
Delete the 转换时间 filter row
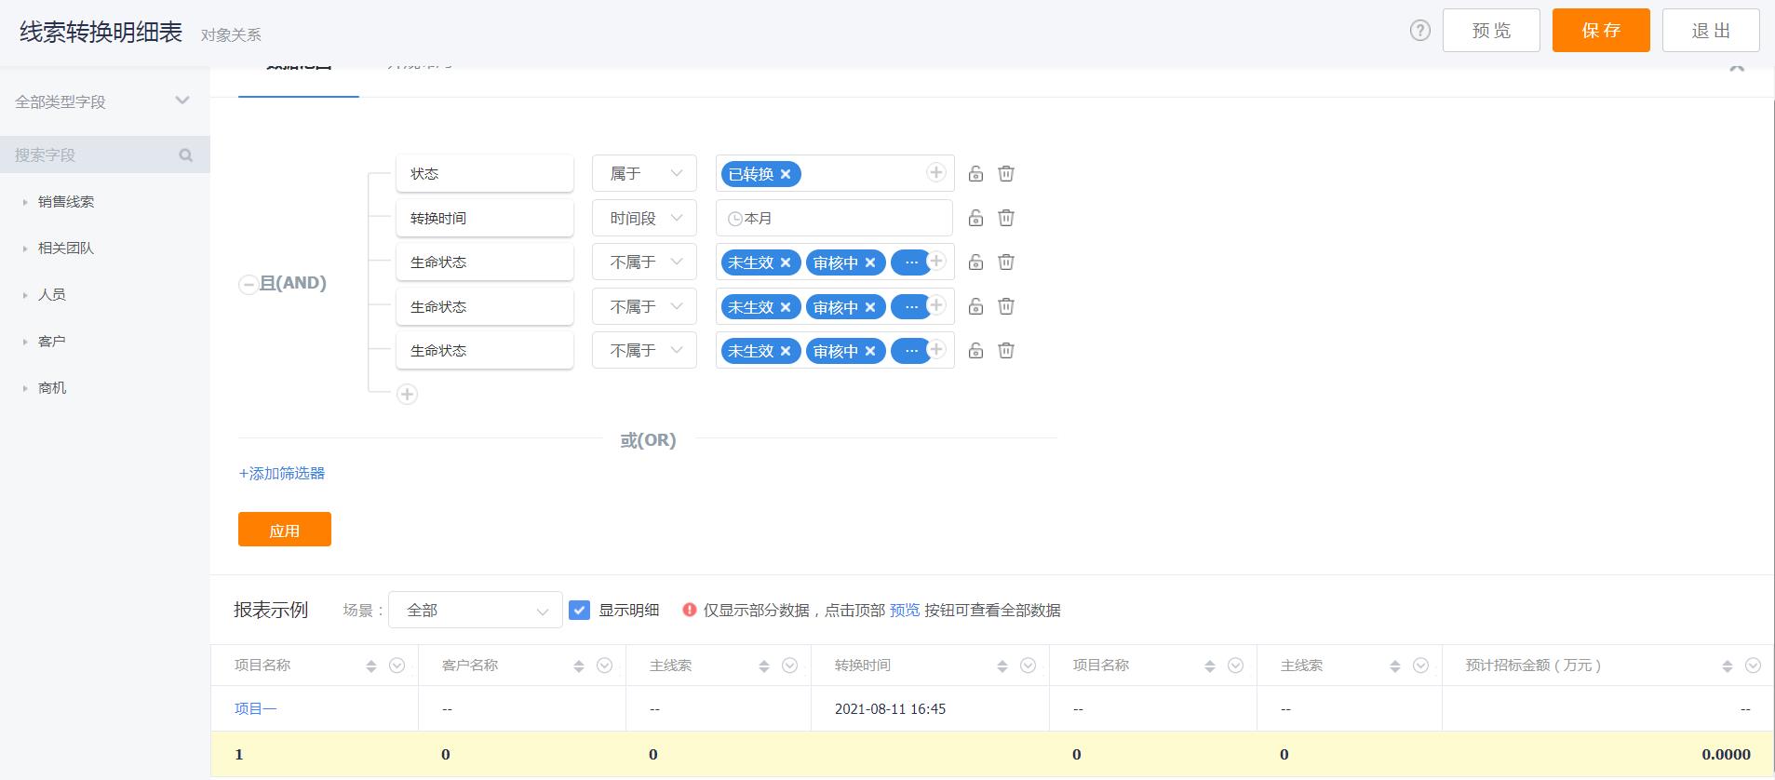[1006, 218]
